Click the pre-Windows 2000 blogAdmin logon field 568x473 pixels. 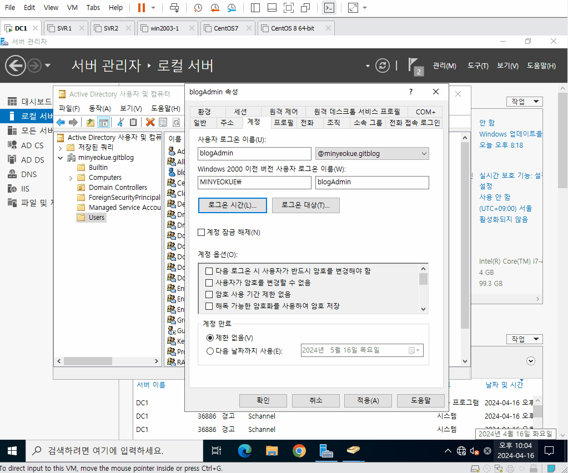372,183
